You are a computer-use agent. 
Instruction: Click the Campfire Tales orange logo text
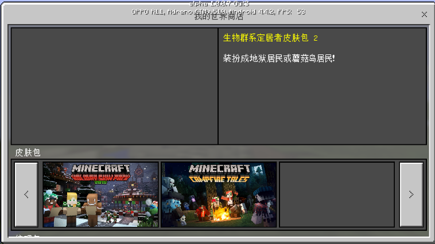(x=219, y=179)
